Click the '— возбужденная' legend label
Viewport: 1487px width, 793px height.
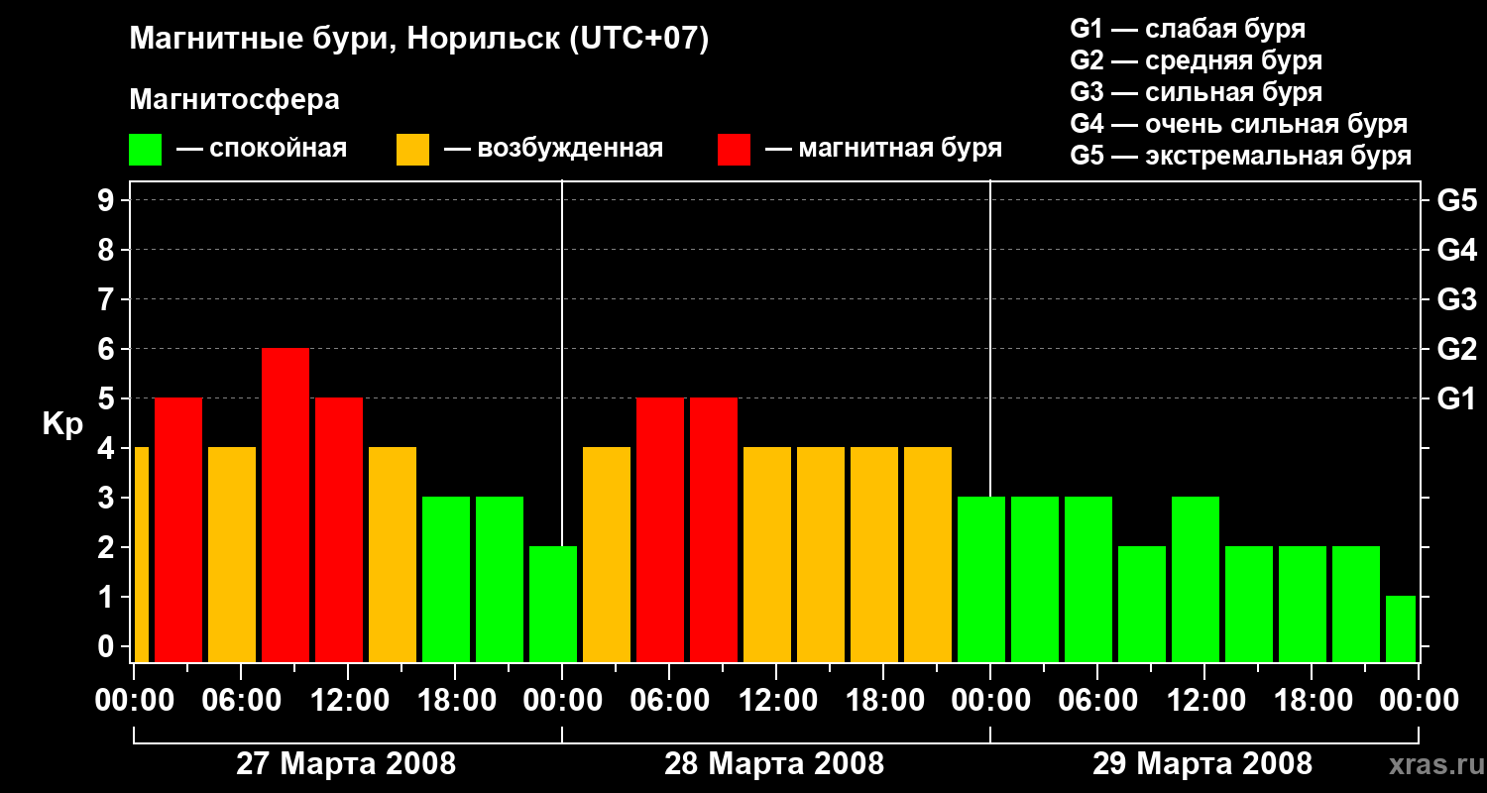(553, 150)
